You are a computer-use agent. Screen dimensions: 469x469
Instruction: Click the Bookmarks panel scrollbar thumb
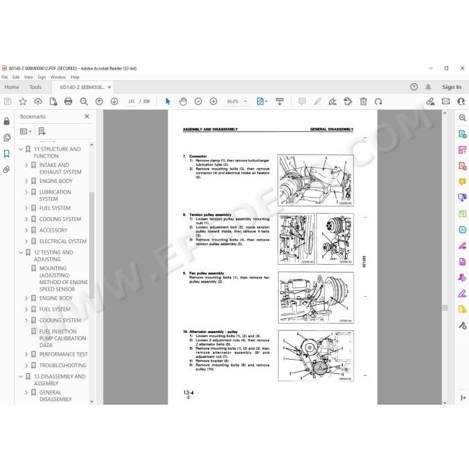pyautogui.click(x=92, y=245)
